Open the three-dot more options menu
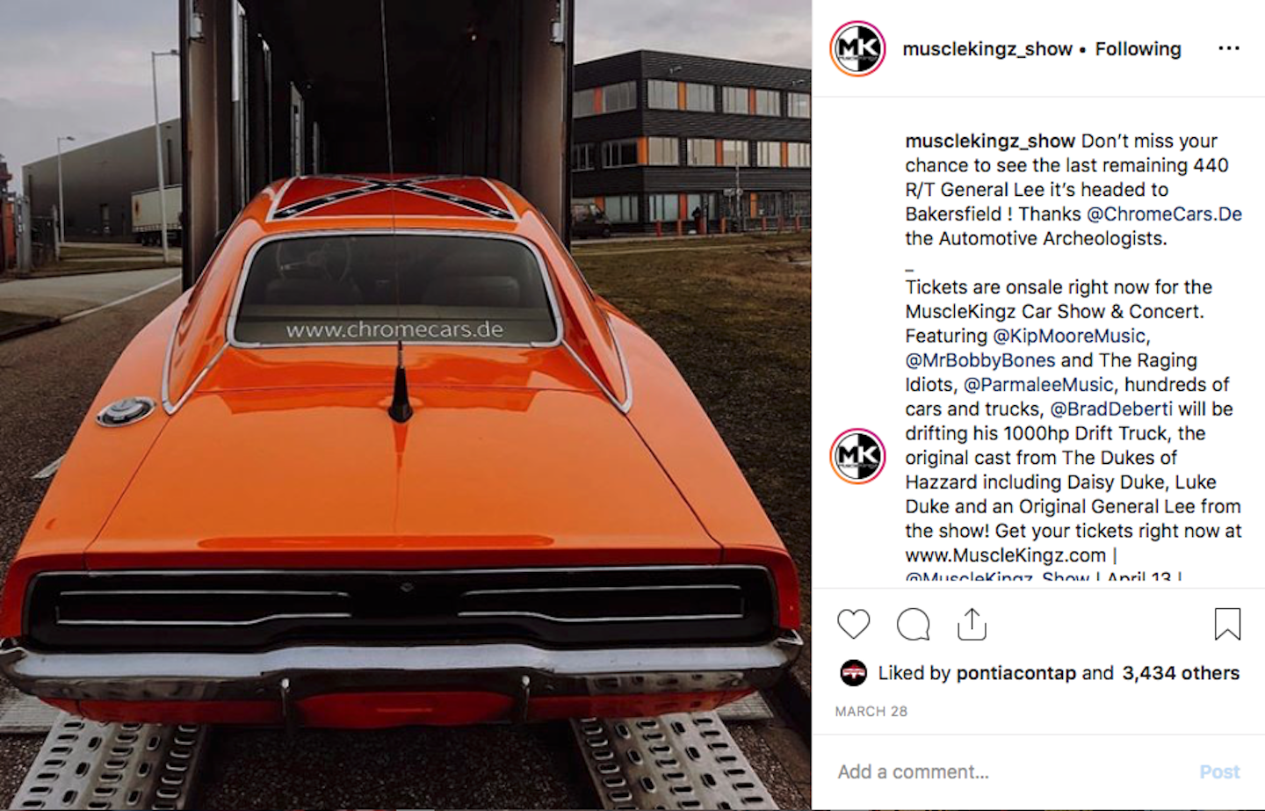This screenshot has height=811, width=1265. tap(1229, 48)
